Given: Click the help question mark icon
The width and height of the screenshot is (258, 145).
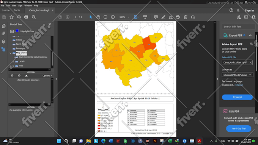Looking at the screenshot, I should tap(231, 10).
